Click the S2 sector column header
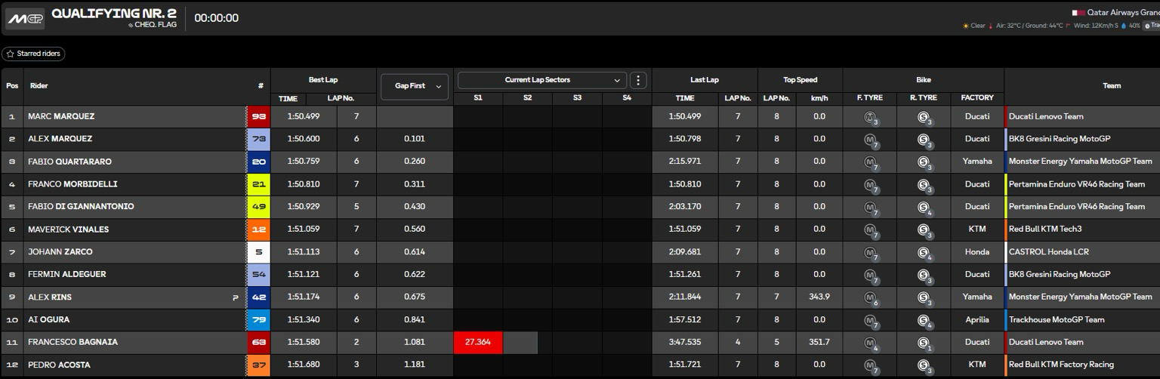This screenshot has height=379, width=1160. point(528,98)
